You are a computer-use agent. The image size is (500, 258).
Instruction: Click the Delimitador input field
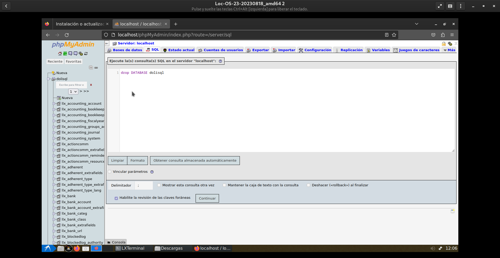pyautogui.click(x=144, y=186)
